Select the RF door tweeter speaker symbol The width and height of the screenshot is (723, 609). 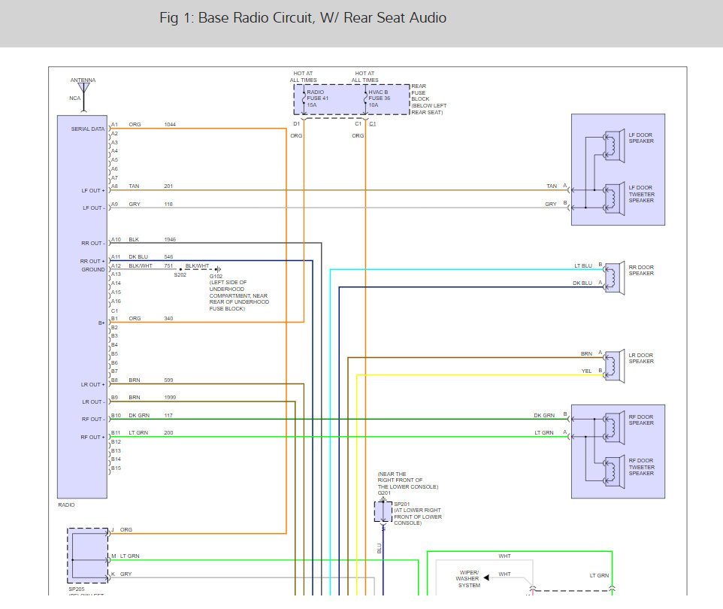[x=614, y=471]
